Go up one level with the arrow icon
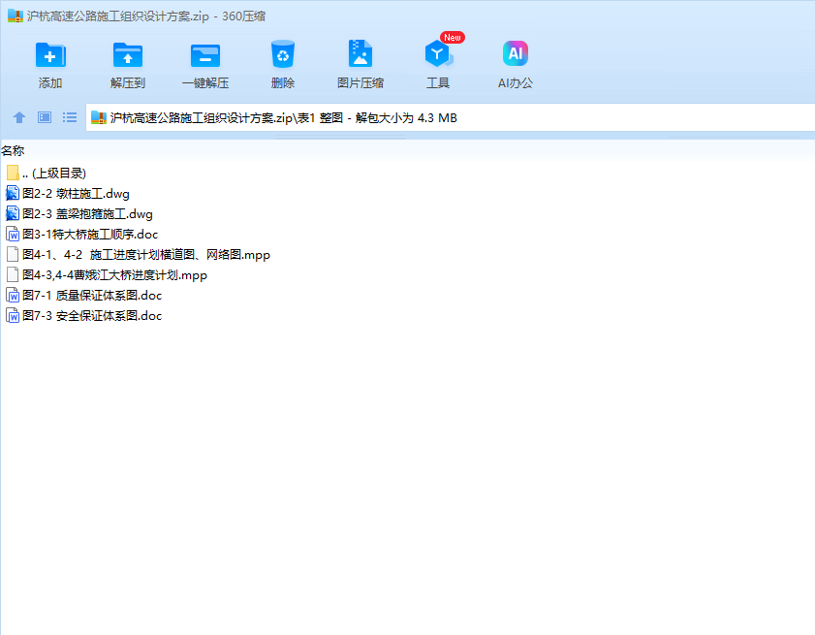 click(19, 117)
